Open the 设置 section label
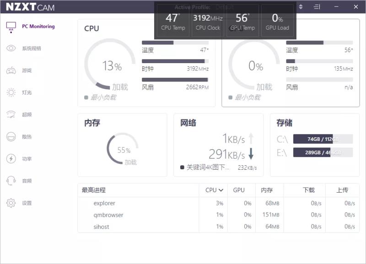Screen dimensions: 366x264 (27, 203)
